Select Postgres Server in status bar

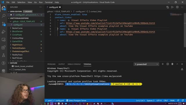point(76,100)
